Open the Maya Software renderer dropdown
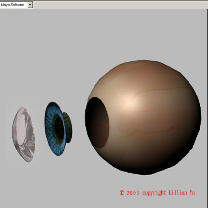208x208 pixels. pos(16,5)
